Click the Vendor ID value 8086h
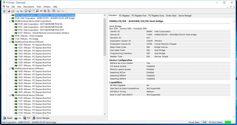Image resolution: width=237 pixels, height=125 pixels. [149, 32]
